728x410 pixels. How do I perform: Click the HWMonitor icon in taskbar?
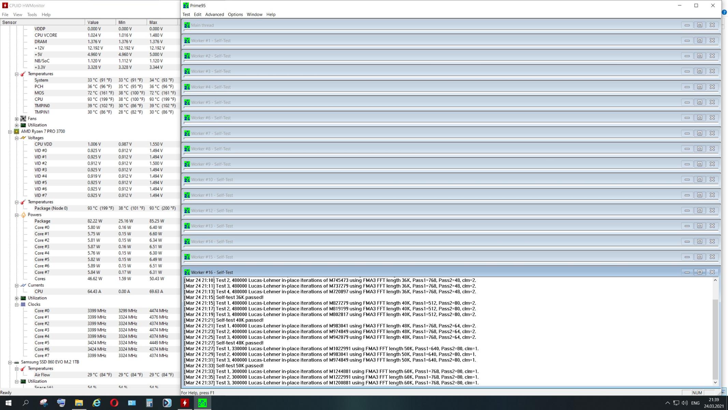[185, 403]
